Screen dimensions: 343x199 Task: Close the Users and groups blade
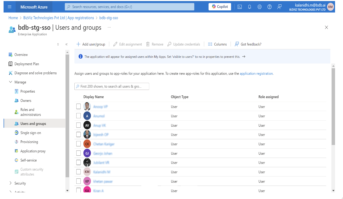(x=327, y=27)
